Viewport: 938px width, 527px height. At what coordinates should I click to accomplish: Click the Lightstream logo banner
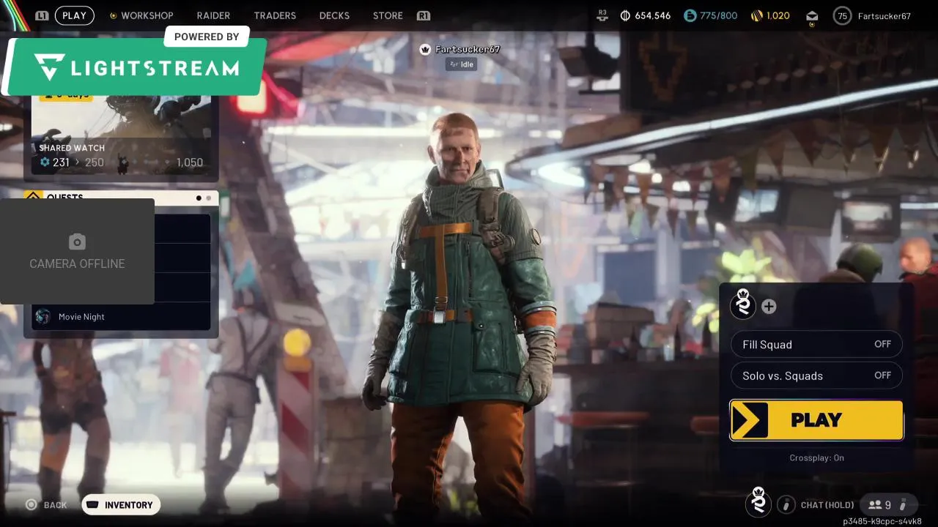pyautogui.click(x=136, y=67)
